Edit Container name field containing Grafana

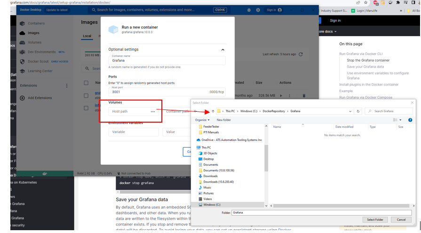(167, 60)
